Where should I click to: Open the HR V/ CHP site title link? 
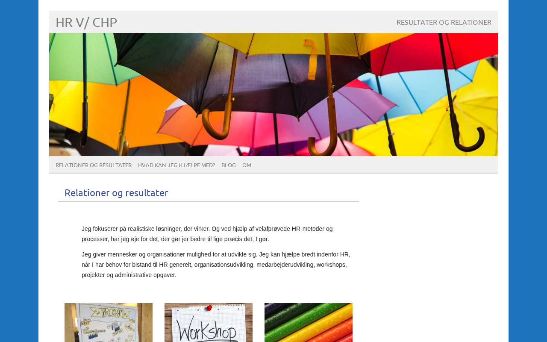tap(86, 22)
